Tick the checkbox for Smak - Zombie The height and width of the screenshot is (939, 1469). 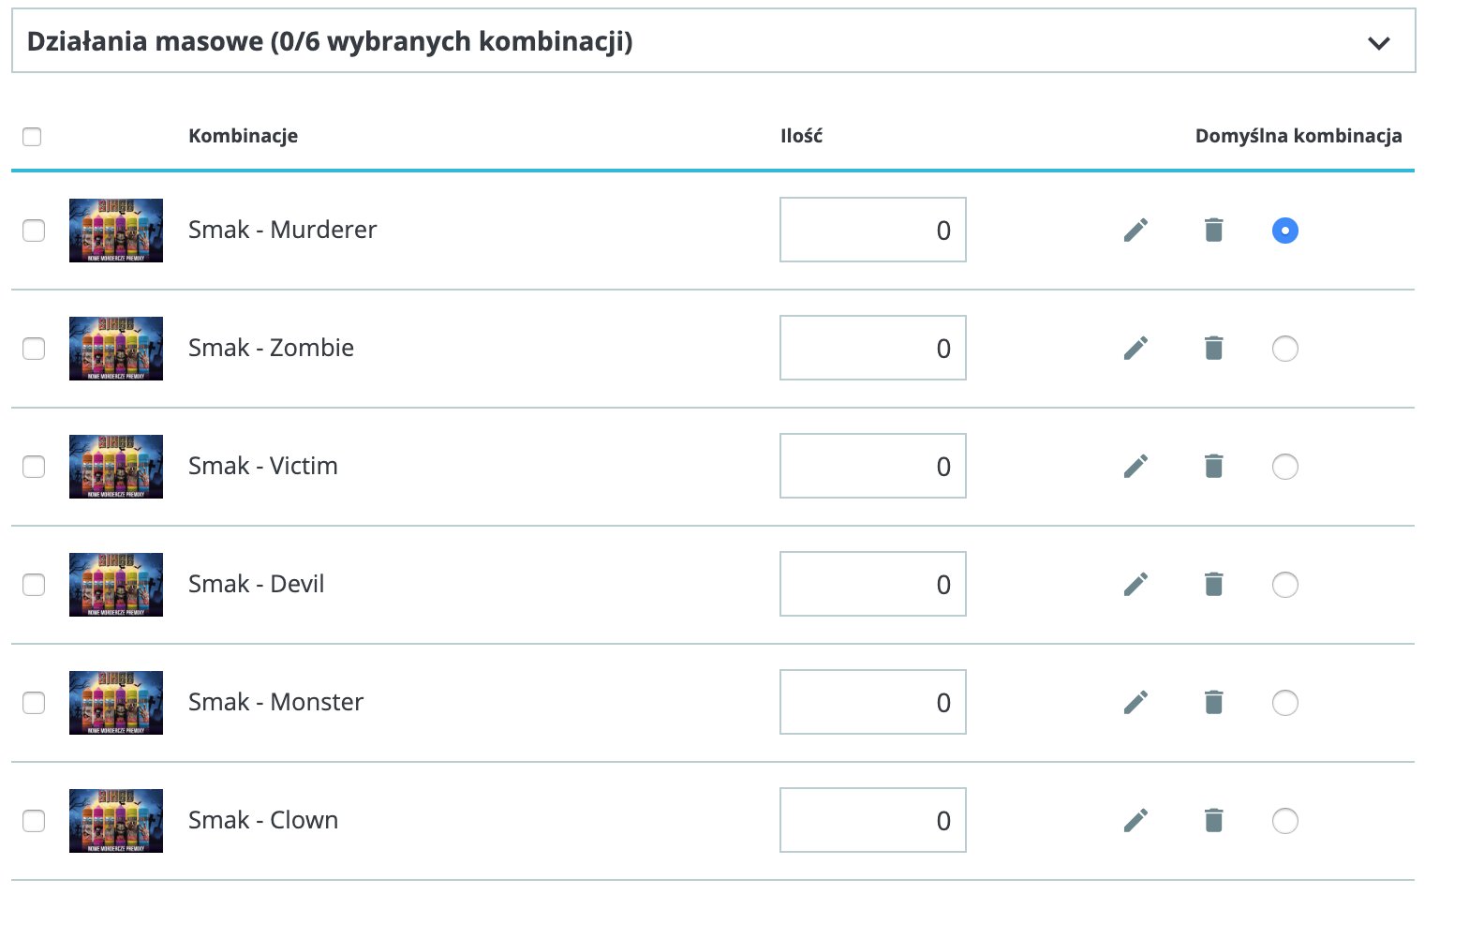[x=34, y=349]
